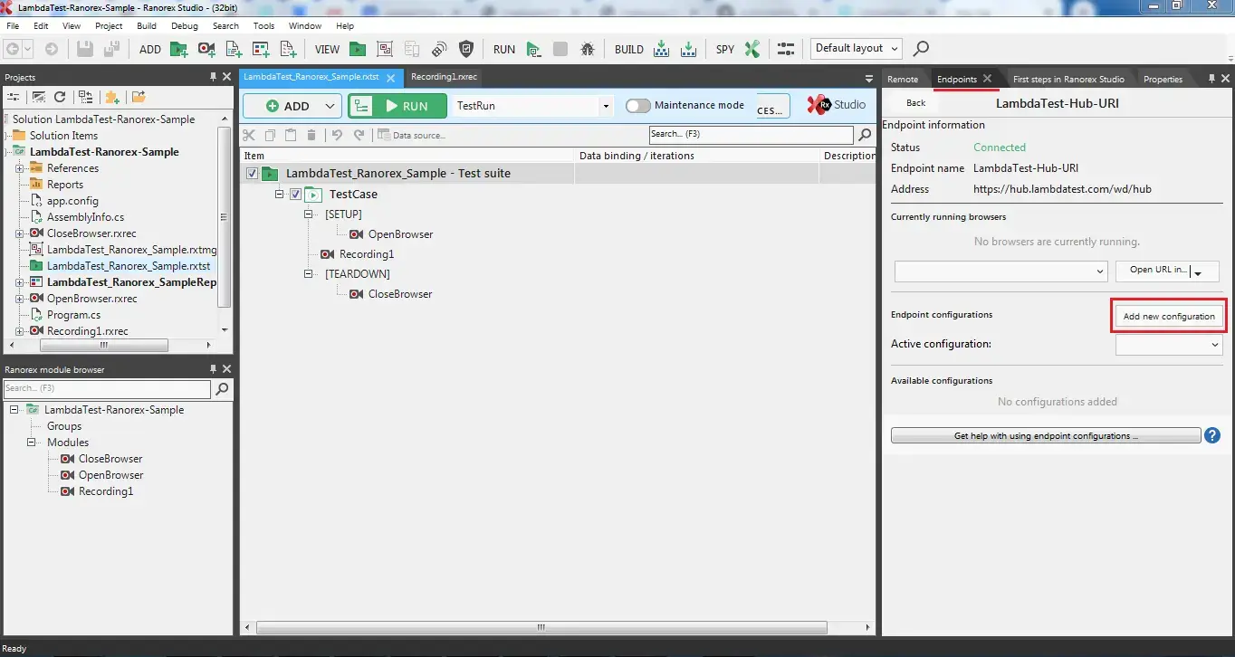Click the magnifier icon beside Default layout
This screenshot has height=657, width=1235.
921,49
